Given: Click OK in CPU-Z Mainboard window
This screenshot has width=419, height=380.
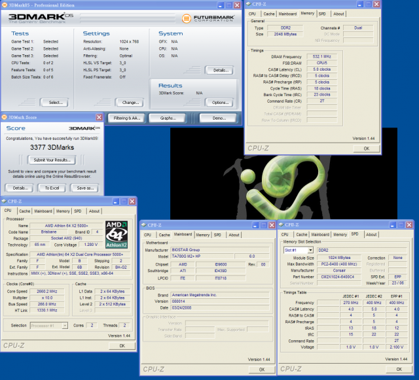Looking at the screenshot, I should point(262,370).
